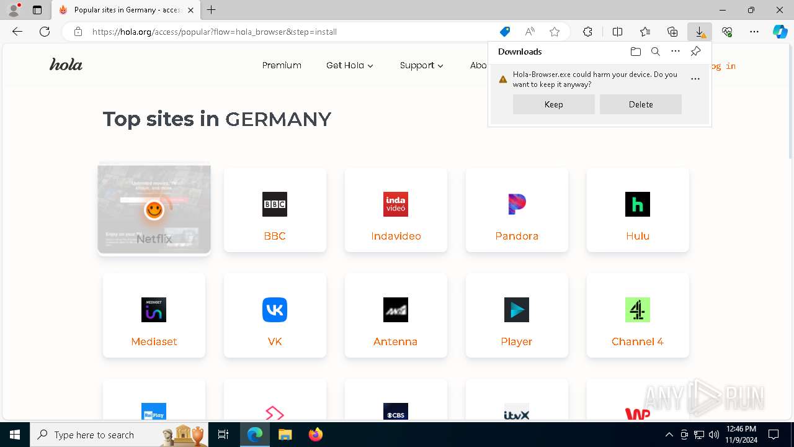Open the Player site card
Viewport: 794px width, 447px height.
[x=517, y=315]
